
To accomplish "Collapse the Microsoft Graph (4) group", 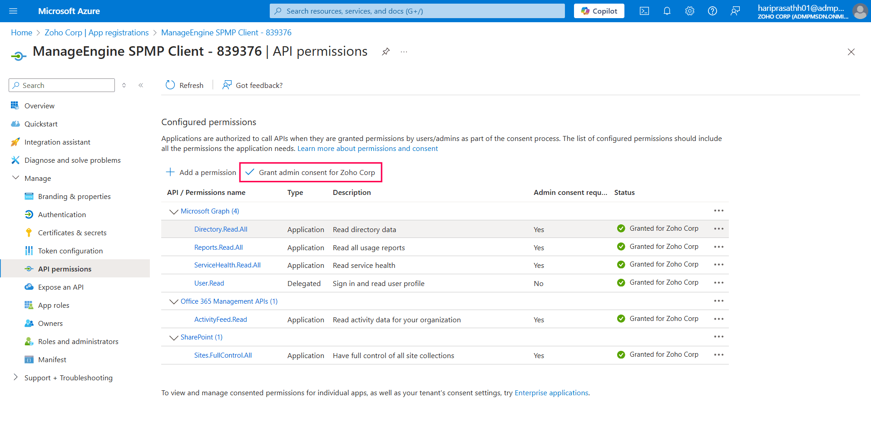I will (173, 211).
